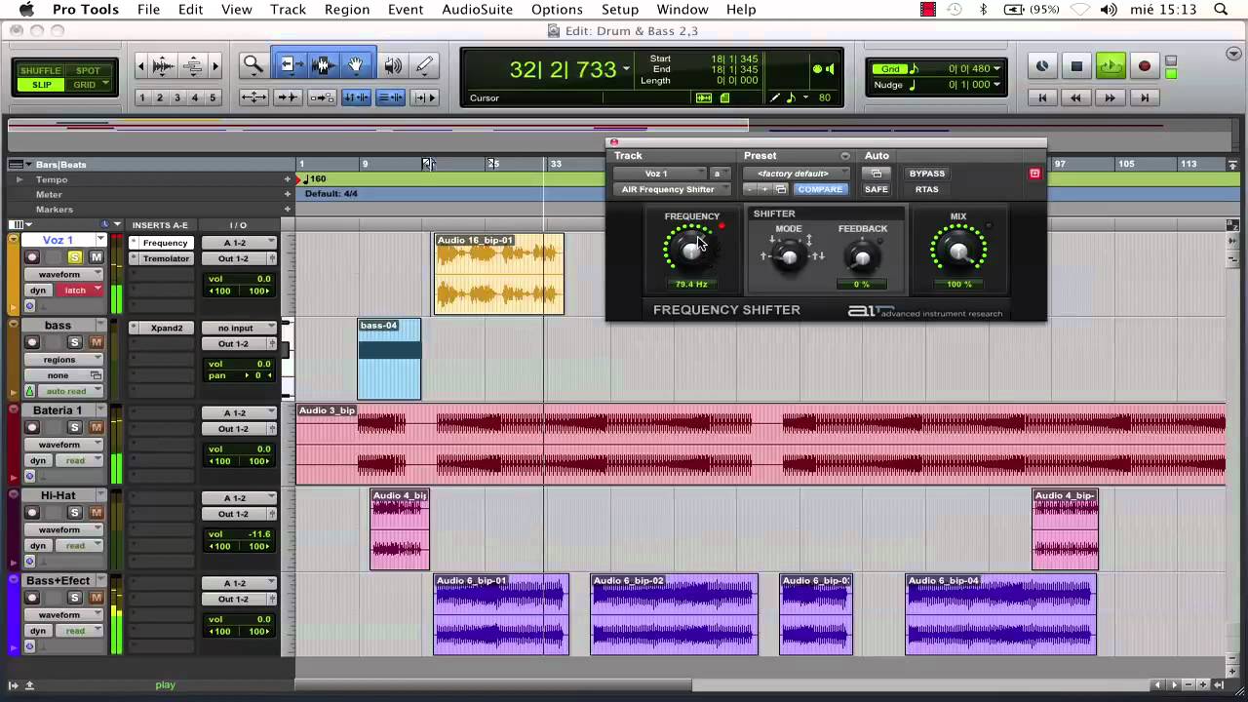Toggle Slip edit mode
1248x702 pixels.
point(40,85)
